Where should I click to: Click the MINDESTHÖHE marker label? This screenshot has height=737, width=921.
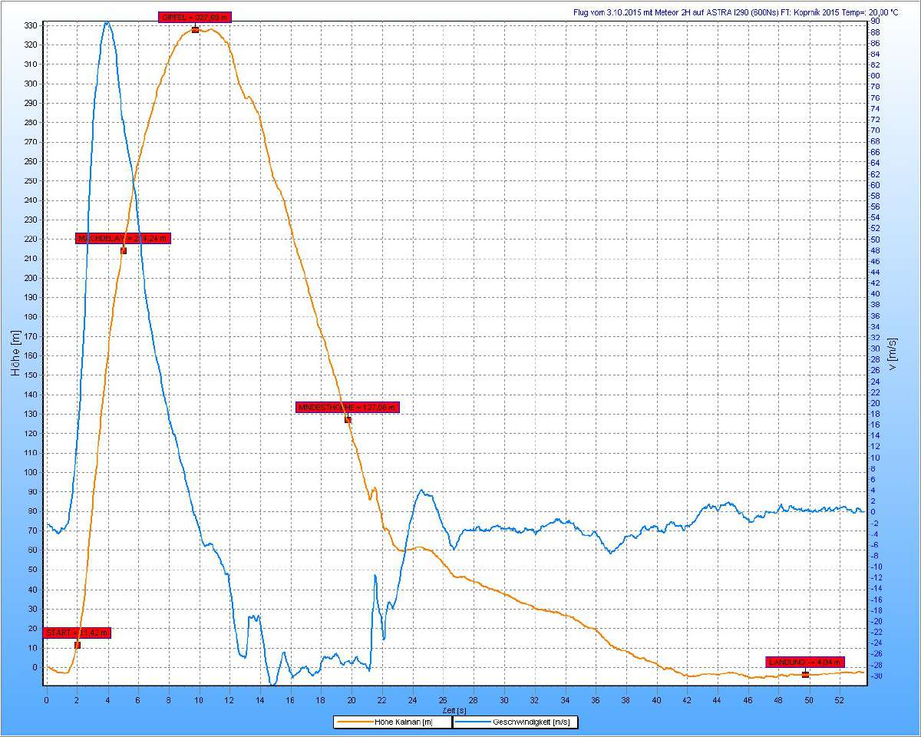tap(348, 408)
